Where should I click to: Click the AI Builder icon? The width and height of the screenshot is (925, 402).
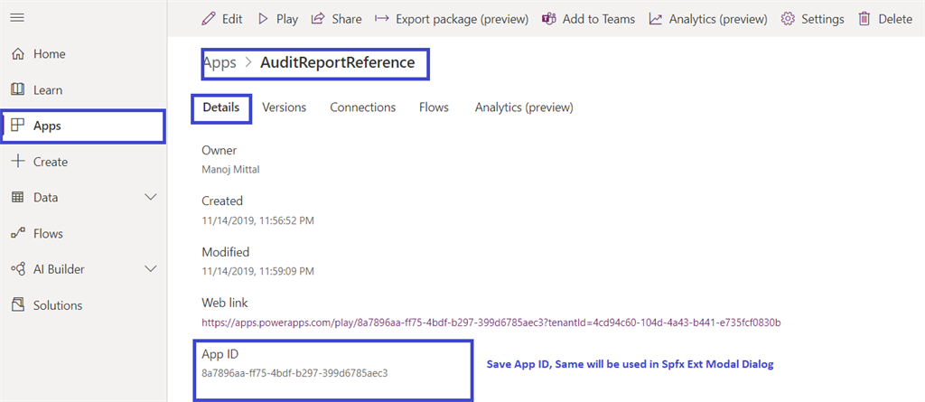pyautogui.click(x=18, y=269)
